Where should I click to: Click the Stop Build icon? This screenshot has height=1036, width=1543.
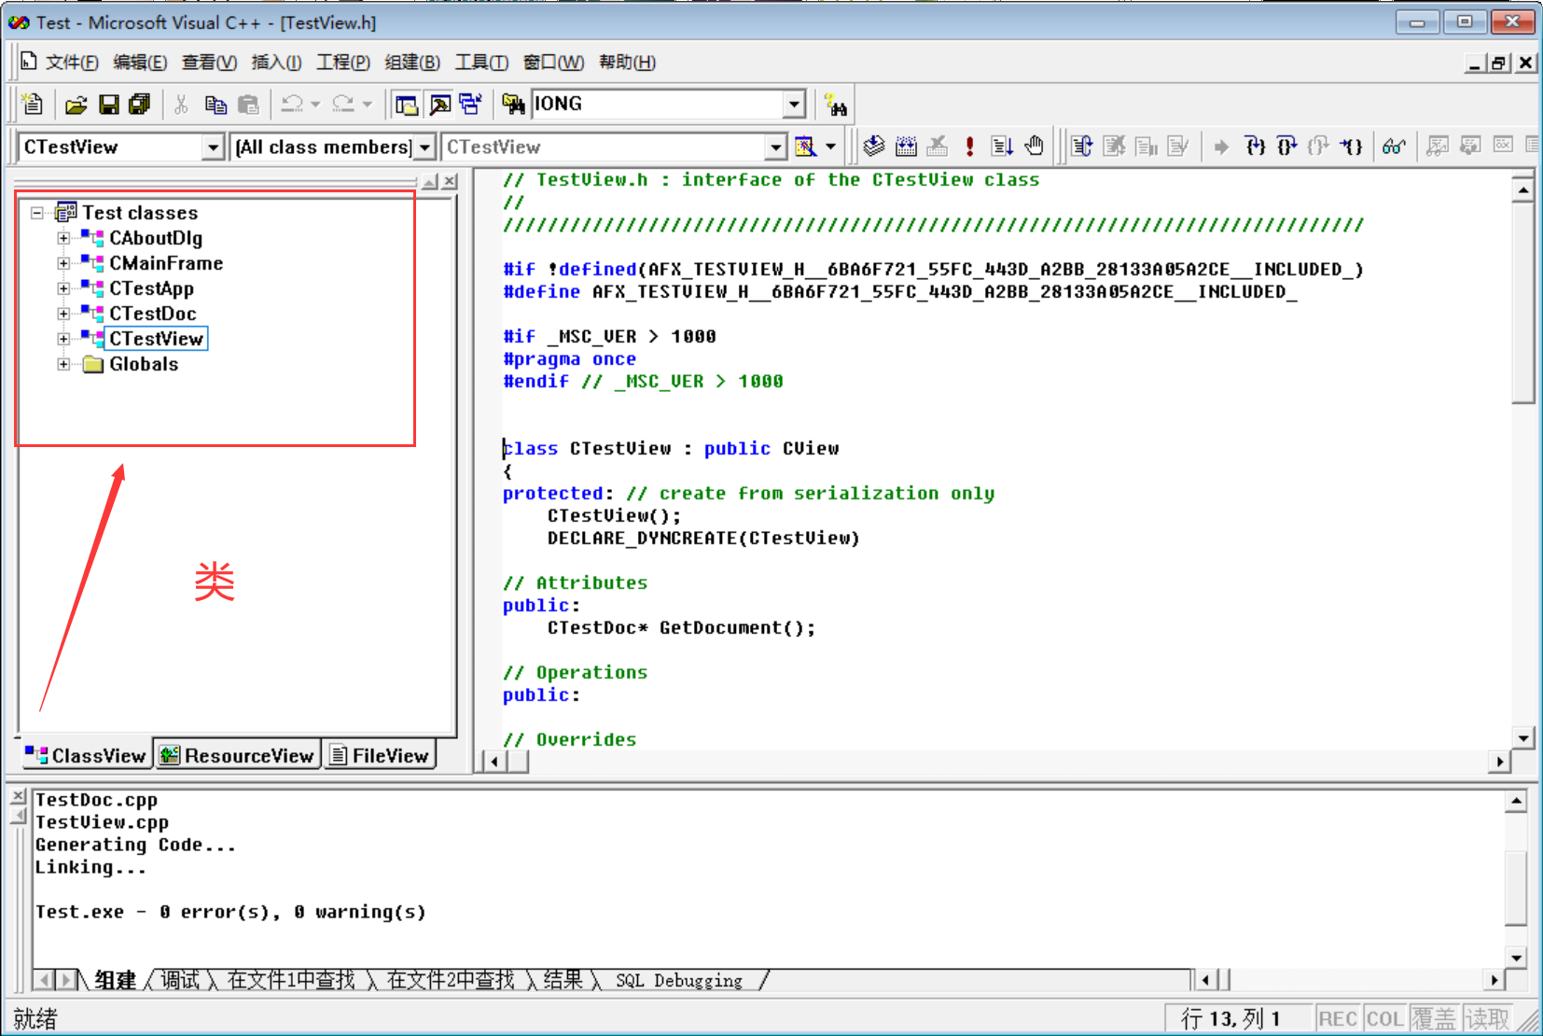click(938, 147)
